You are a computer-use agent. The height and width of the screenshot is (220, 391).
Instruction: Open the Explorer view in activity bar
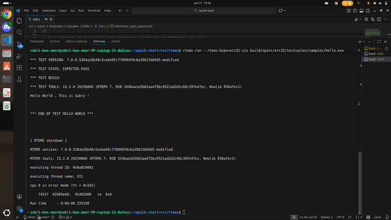point(19,21)
